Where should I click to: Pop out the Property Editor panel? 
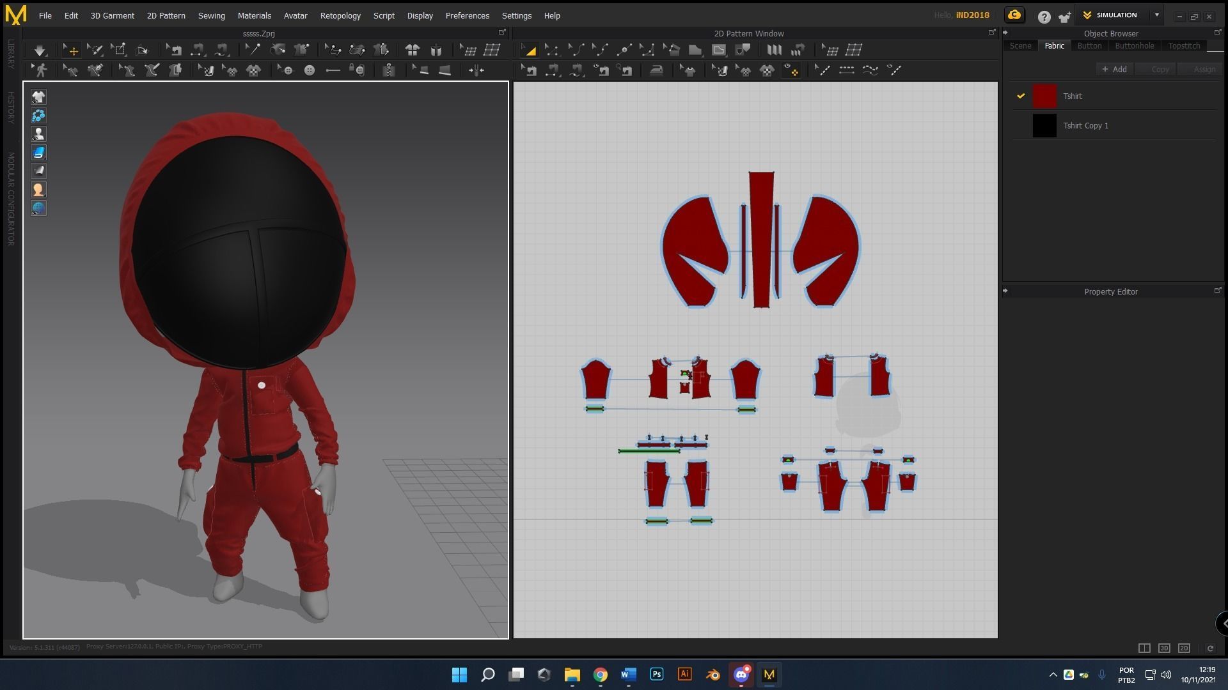coord(1217,291)
